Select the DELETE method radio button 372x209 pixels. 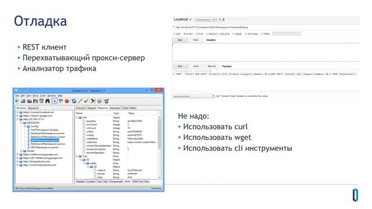click(x=219, y=34)
